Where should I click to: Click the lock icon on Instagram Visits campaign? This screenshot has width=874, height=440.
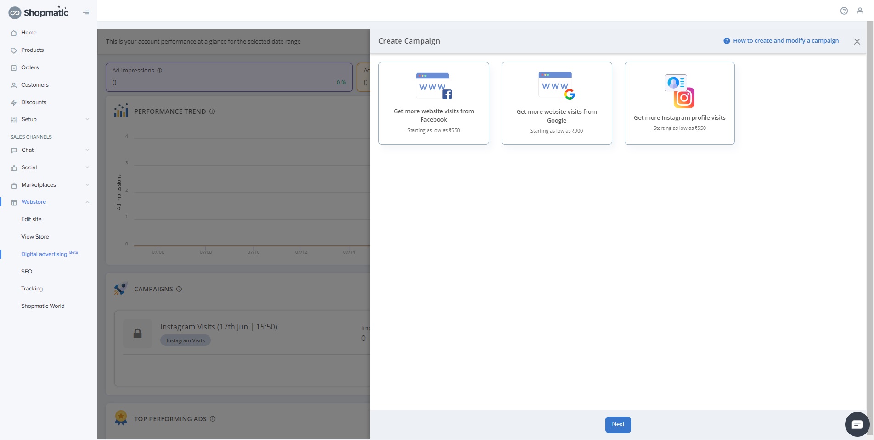pyautogui.click(x=137, y=334)
